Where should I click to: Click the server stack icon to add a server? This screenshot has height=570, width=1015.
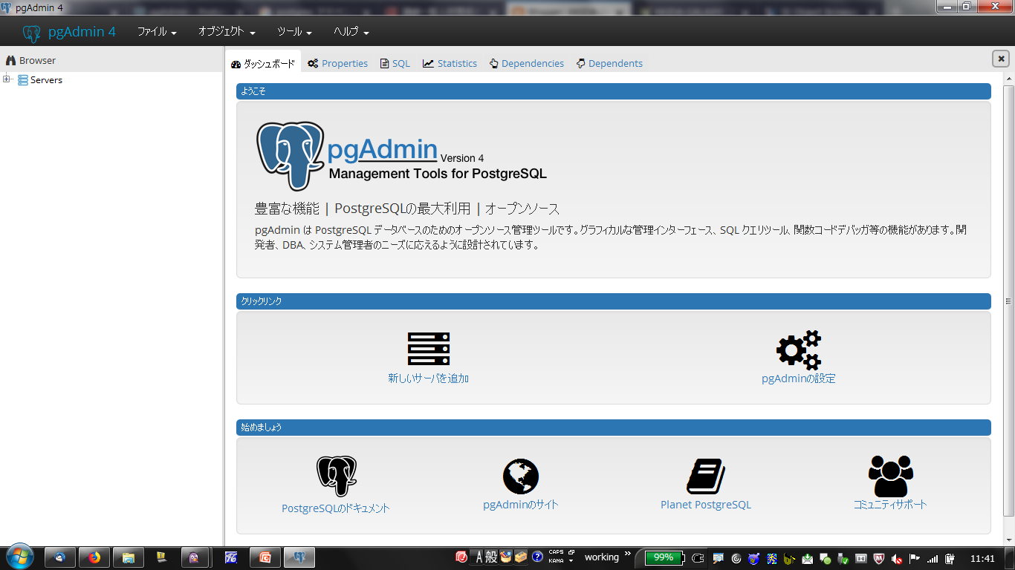point(429,349)
